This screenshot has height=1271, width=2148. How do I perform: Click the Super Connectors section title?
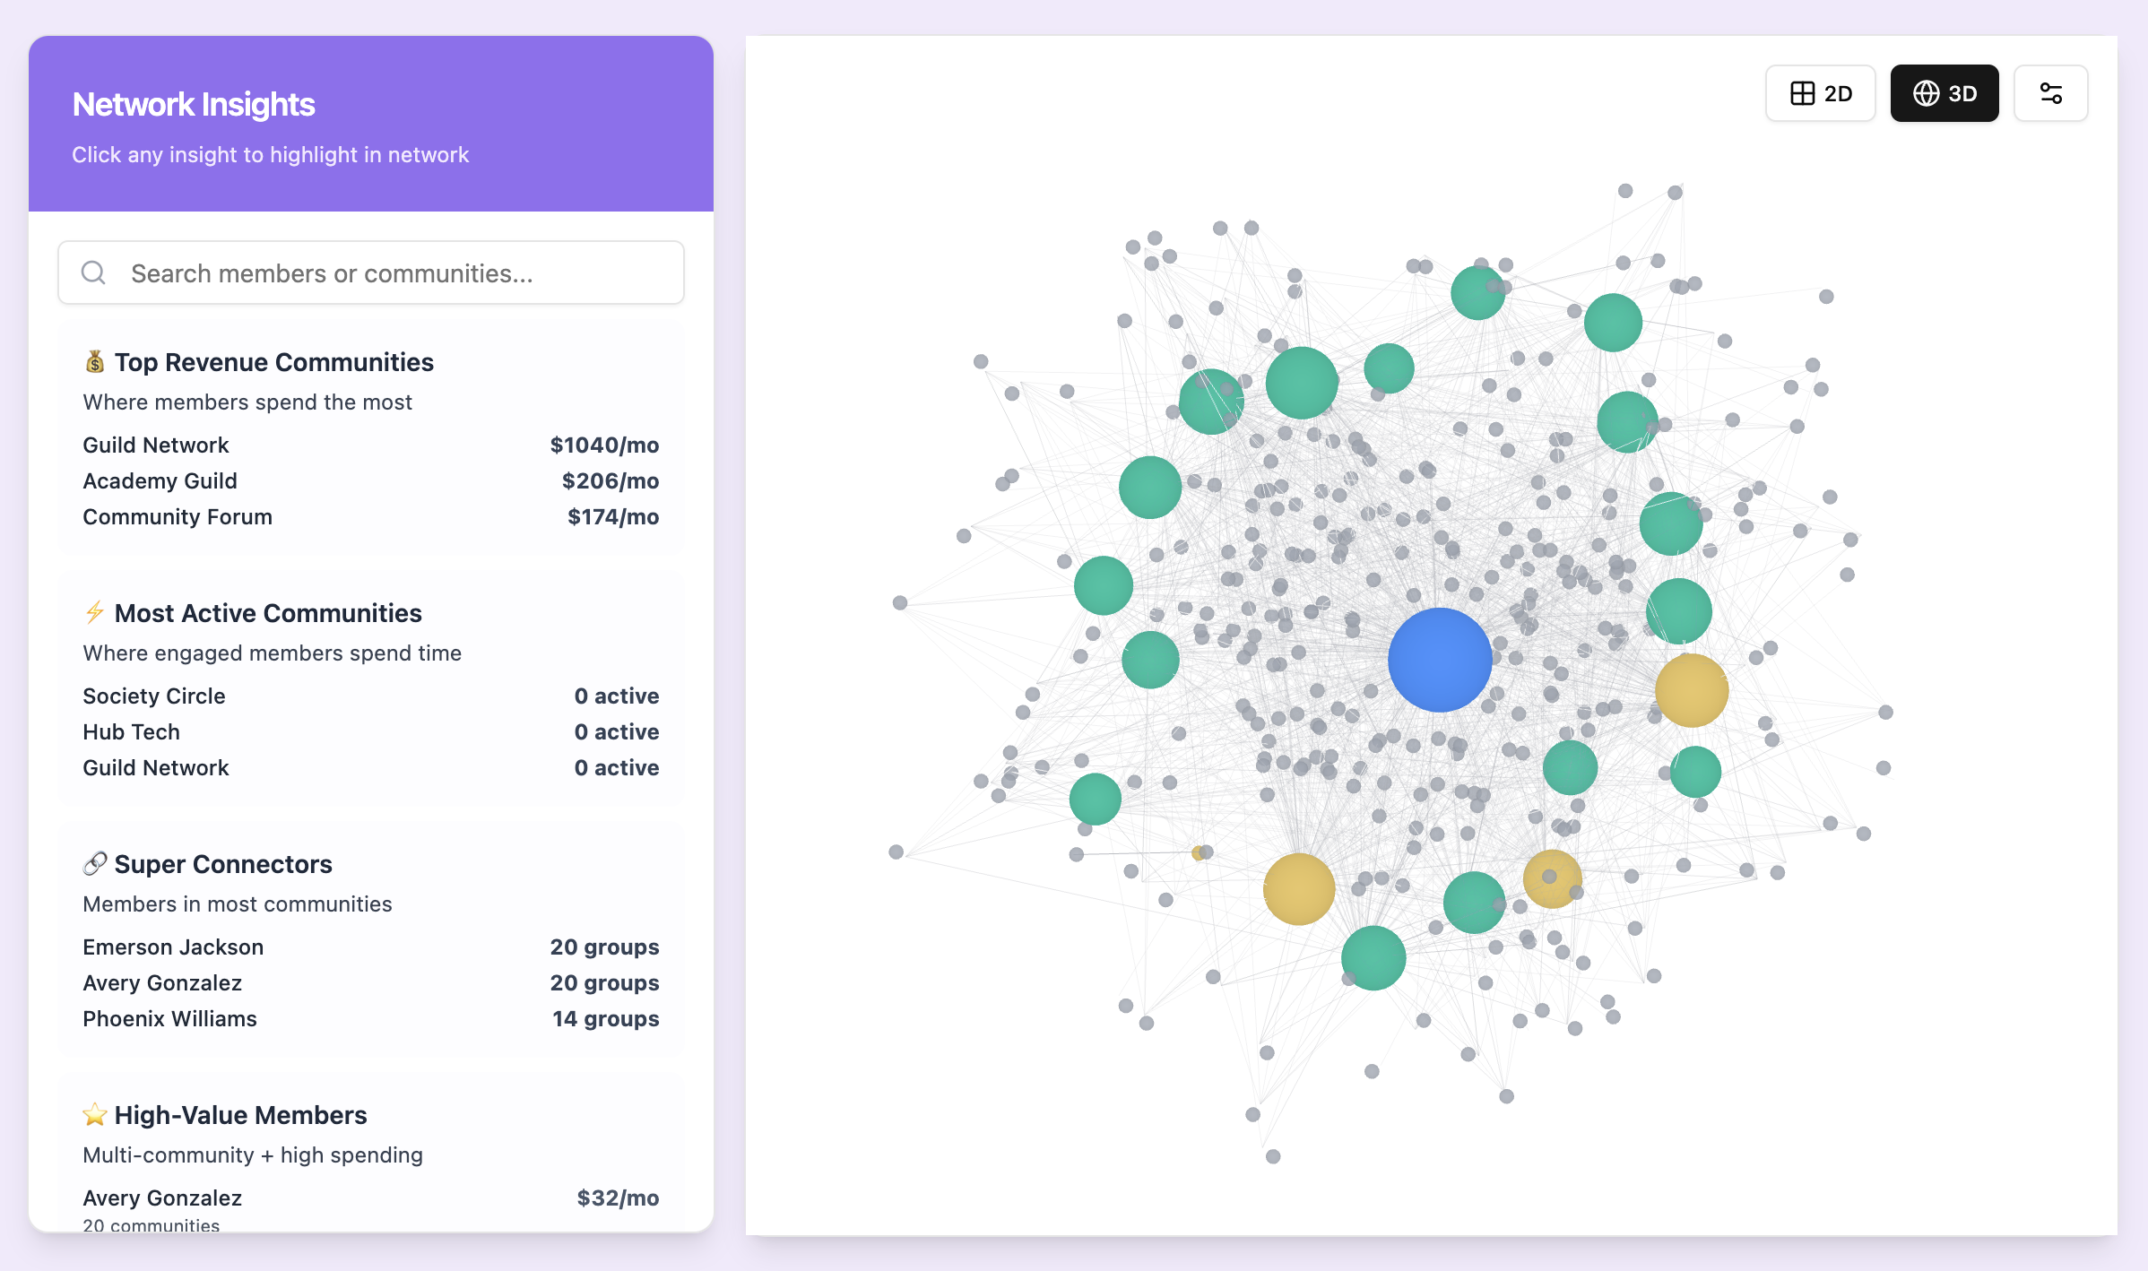click(x=223, y=864)
